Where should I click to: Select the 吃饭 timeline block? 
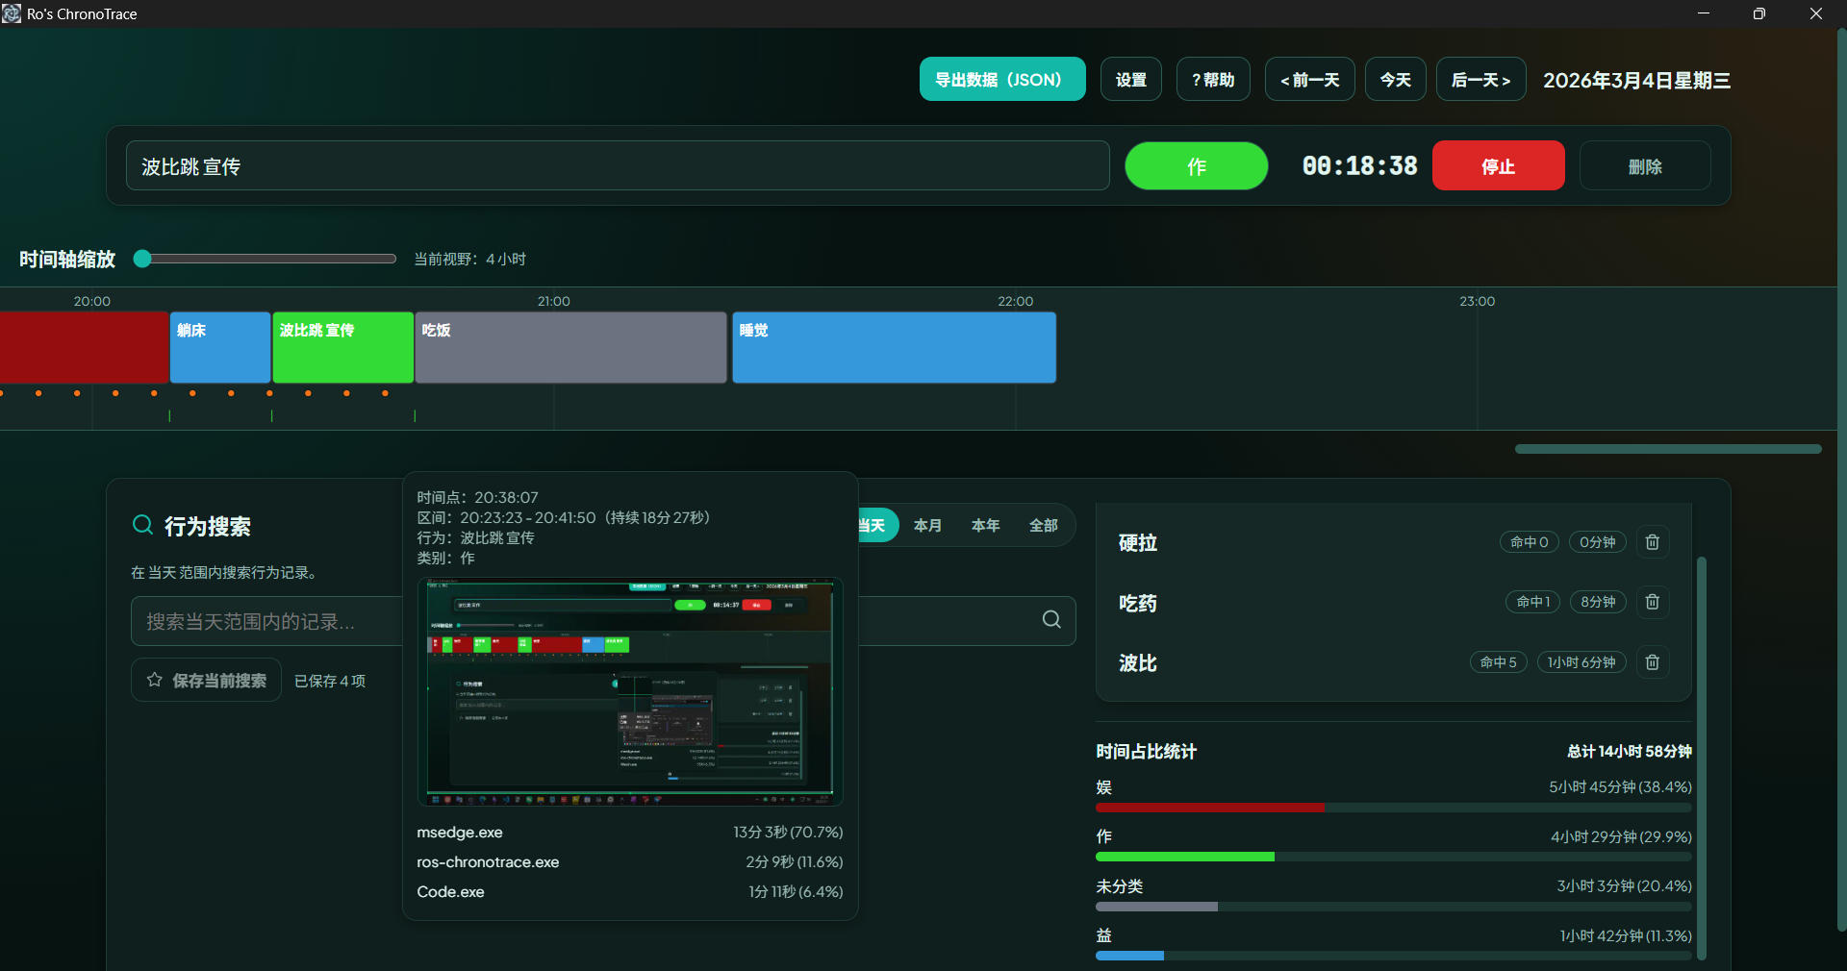tap(571, 347)
